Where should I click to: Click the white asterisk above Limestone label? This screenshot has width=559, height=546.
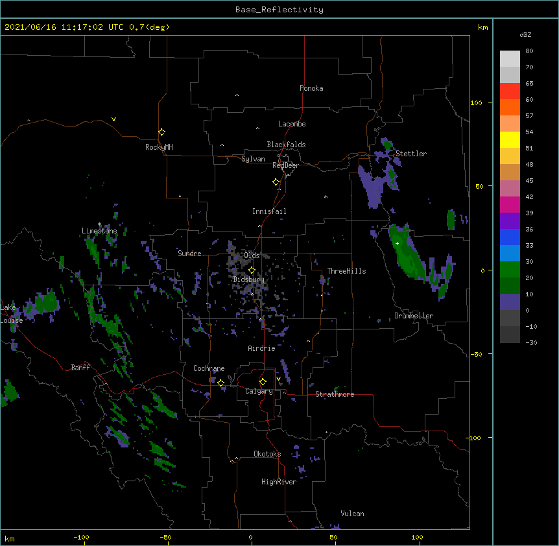click(x=99, y=224)
